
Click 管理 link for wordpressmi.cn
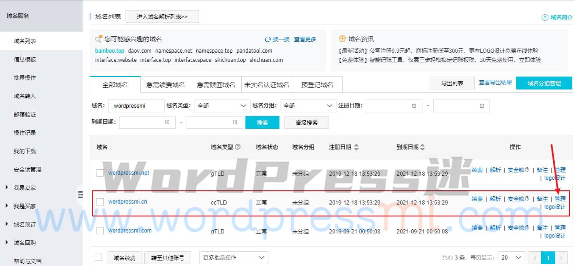click(x=560, y=199)
